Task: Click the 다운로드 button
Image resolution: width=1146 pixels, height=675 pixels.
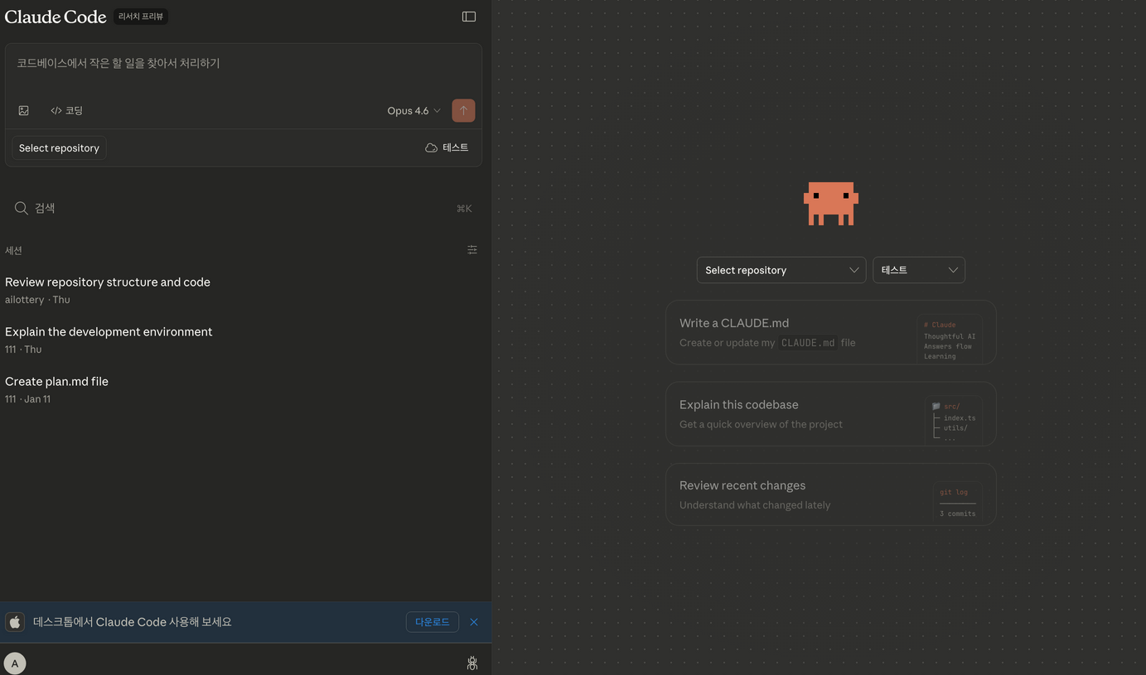Action: click(432, 622)
